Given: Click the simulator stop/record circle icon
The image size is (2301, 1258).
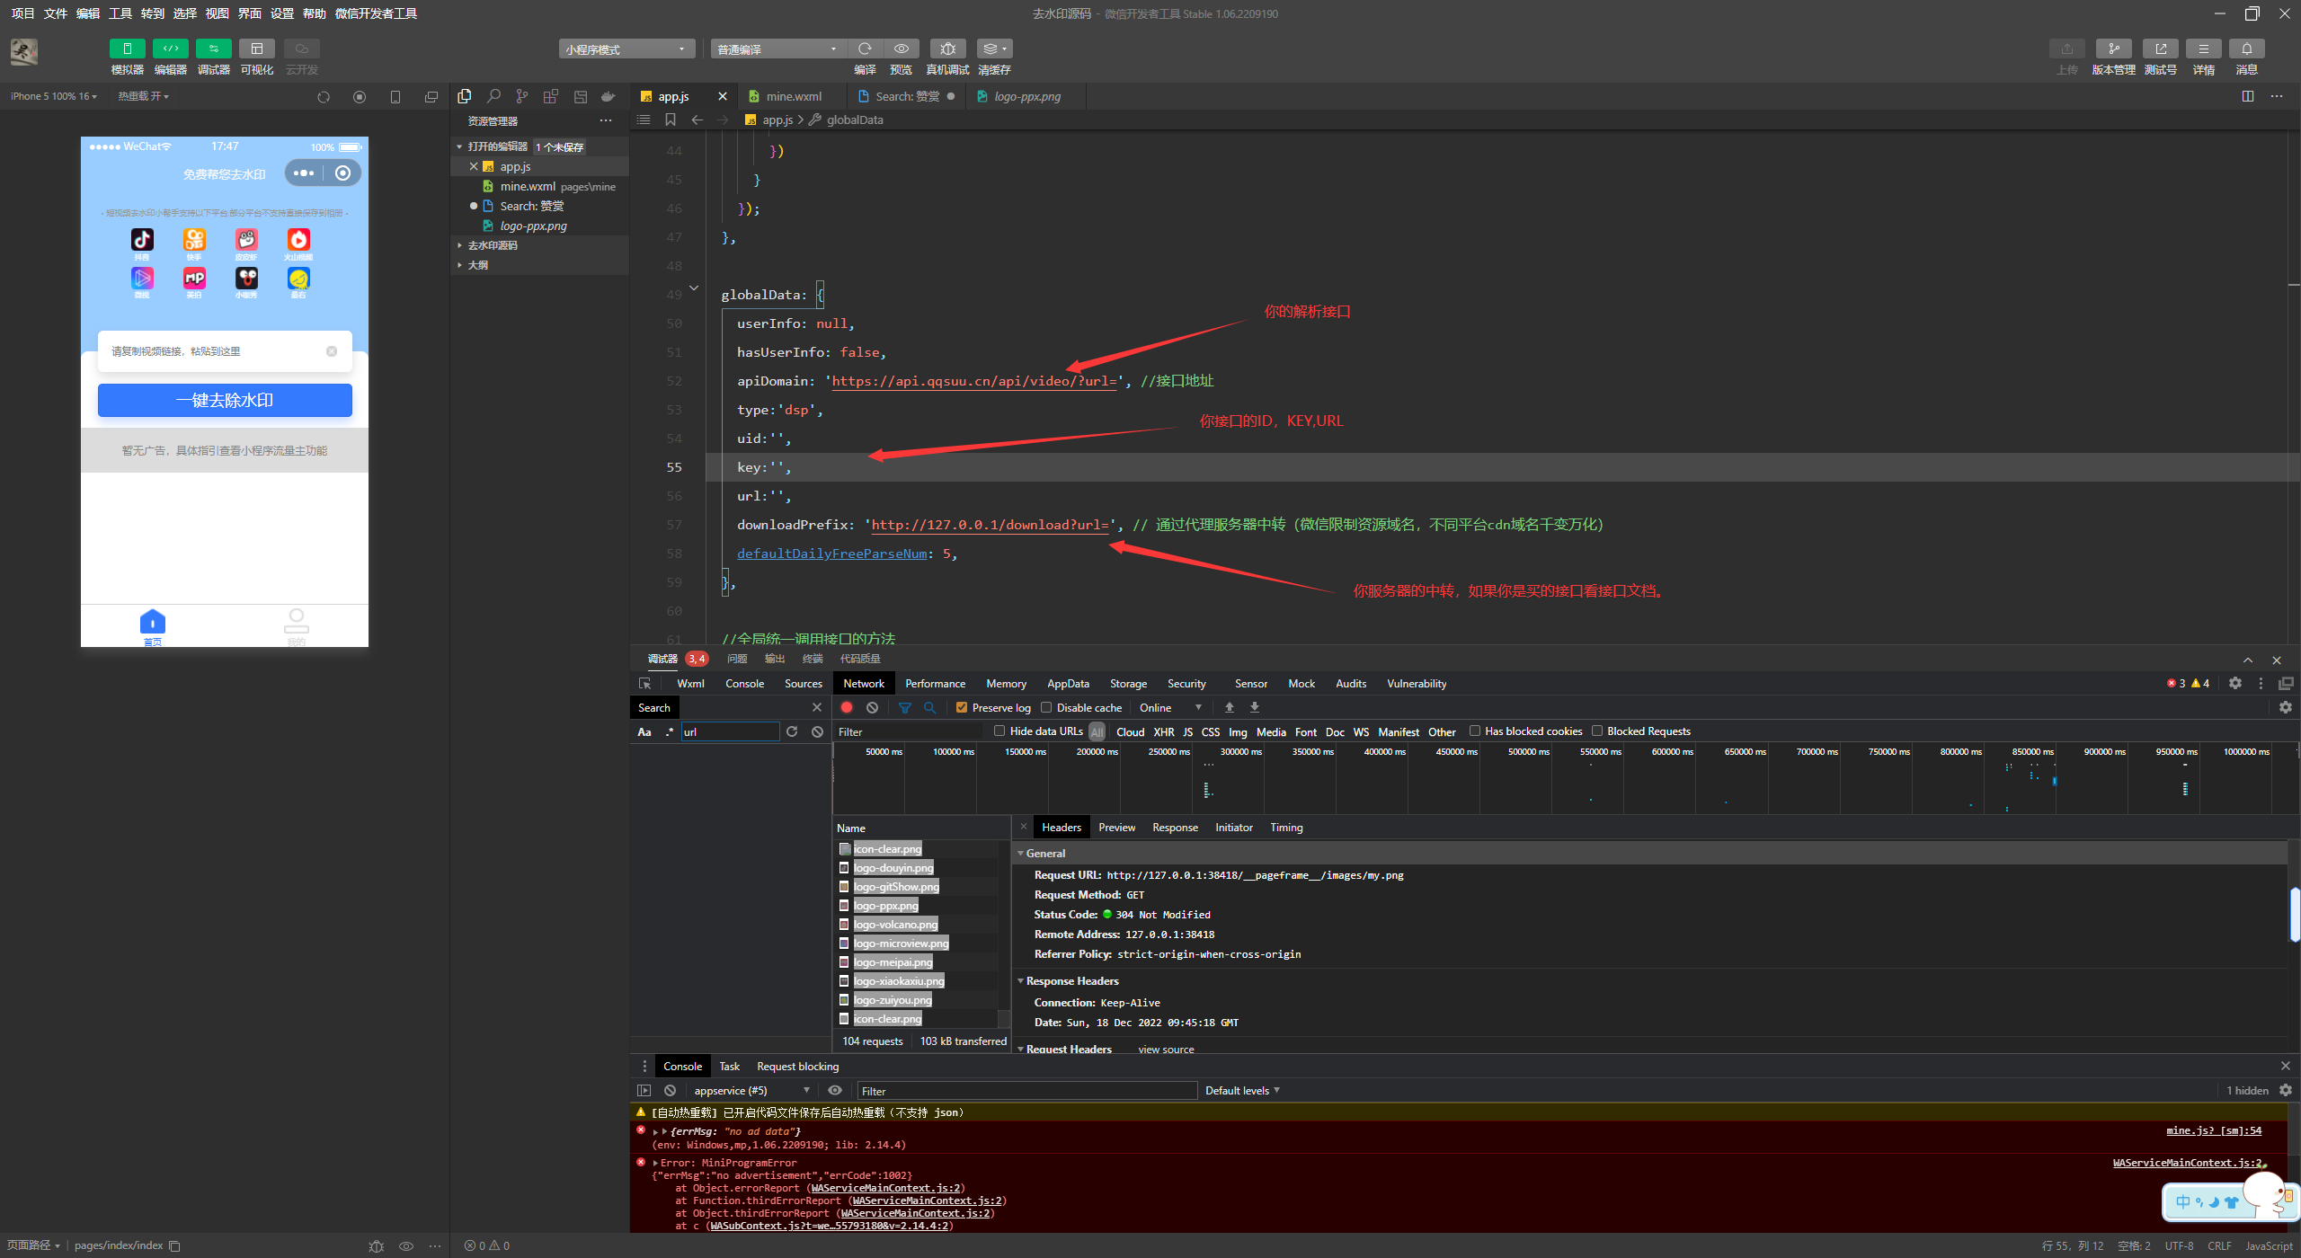Looking at the screenshot, I should [360, 97].
